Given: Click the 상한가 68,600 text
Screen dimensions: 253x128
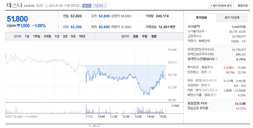Looking at the screenshot, I should [121, 16].
